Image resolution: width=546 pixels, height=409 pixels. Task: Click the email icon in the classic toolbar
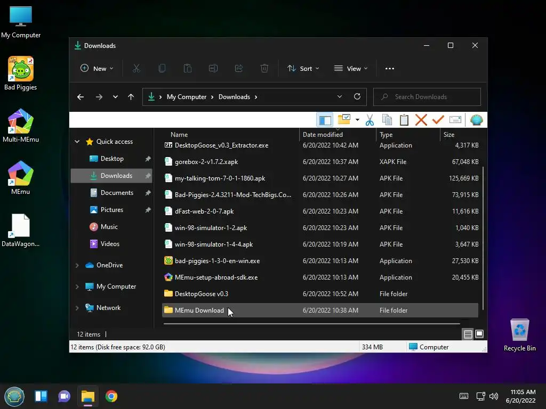click(455, 120)
